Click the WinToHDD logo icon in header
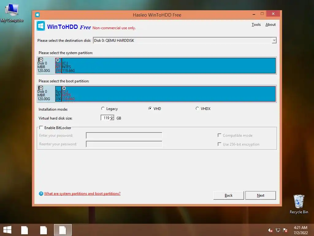314x236 pixels. pos(41,26)
